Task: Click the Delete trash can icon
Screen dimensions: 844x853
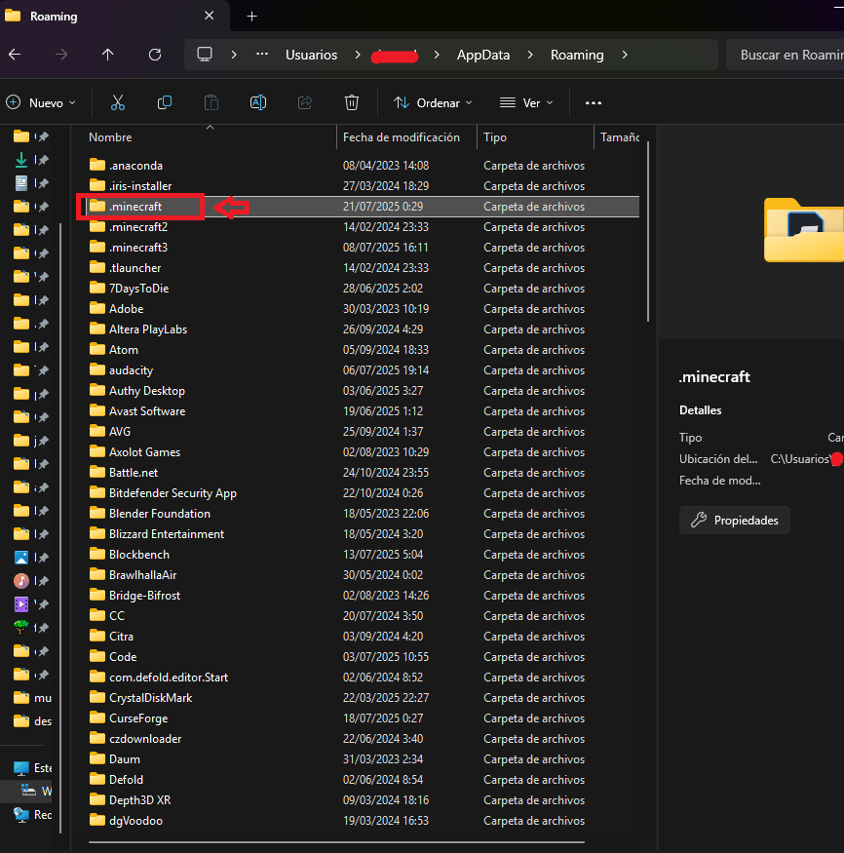Action: 352,102
